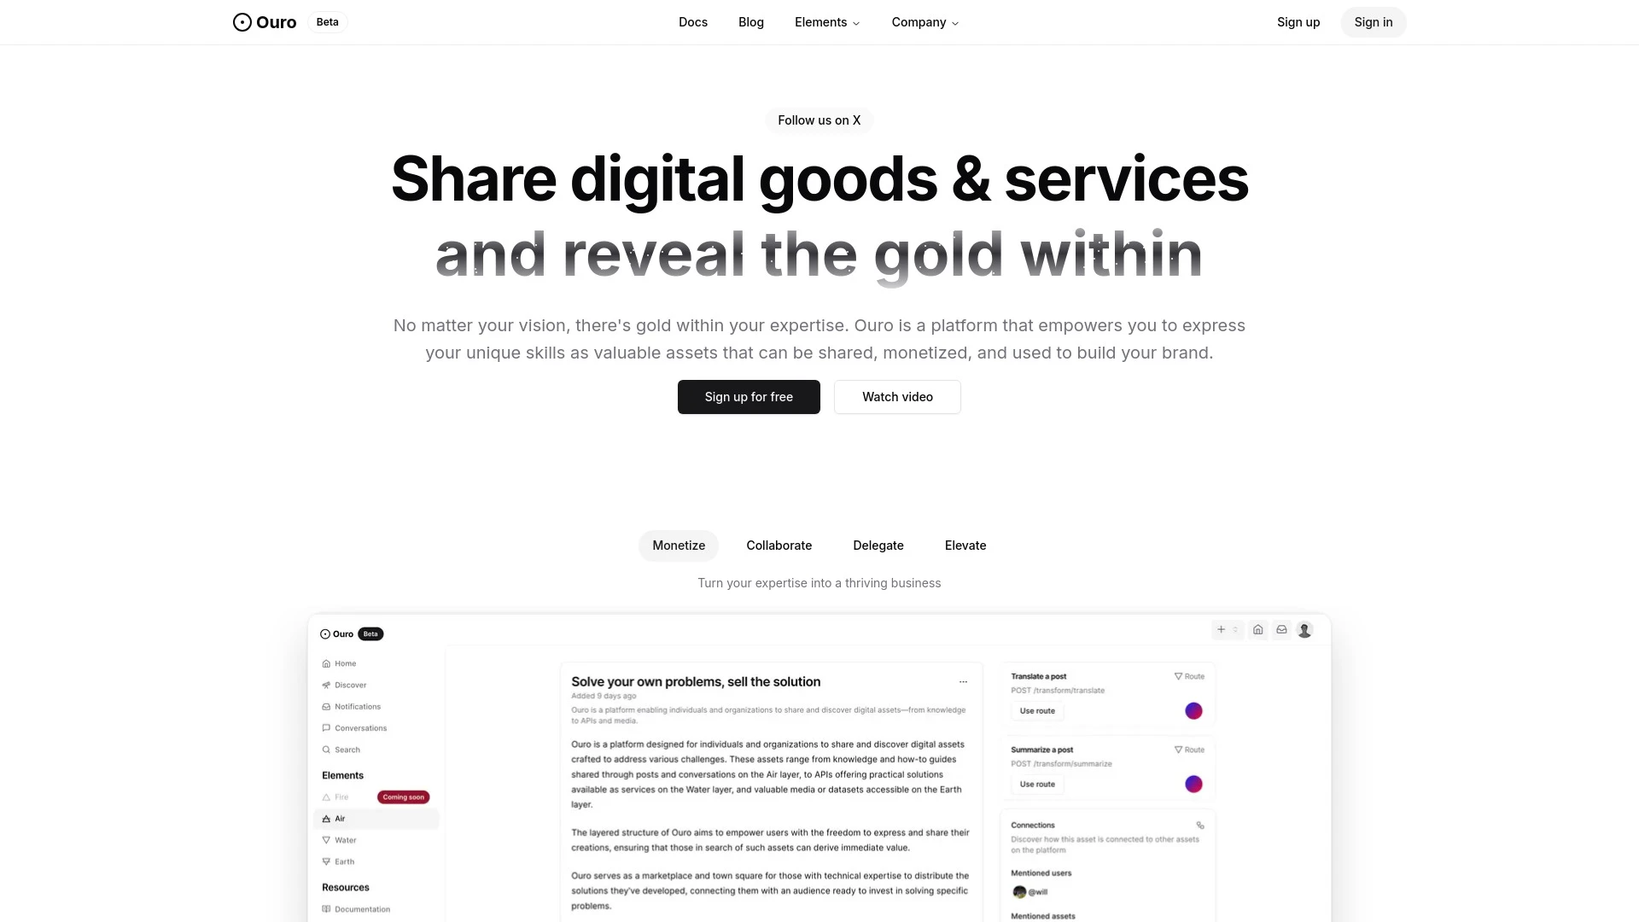Select the Collaborate tab
The width and height of the screenshot is (1639, 922).
(x=779, y=545)
